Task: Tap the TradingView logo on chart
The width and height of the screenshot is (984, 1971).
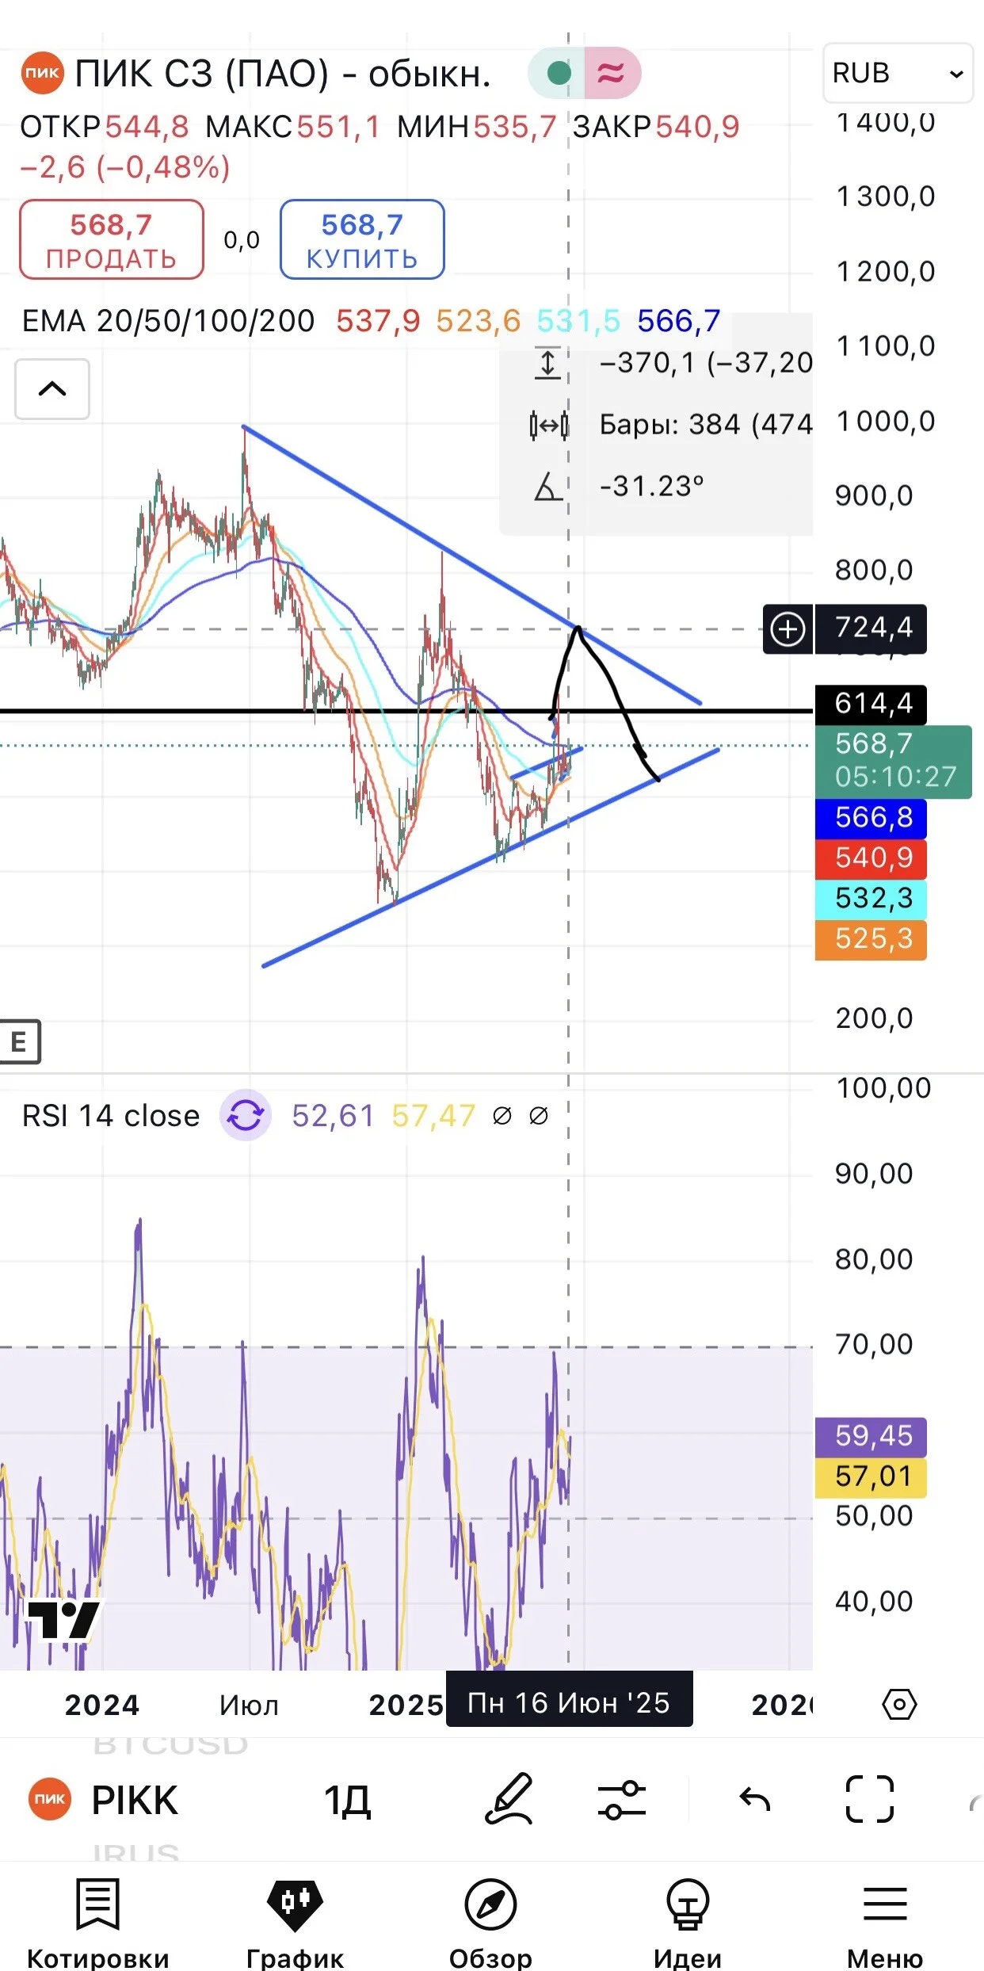Action: pyautogui.click(x=63, y=1619)
